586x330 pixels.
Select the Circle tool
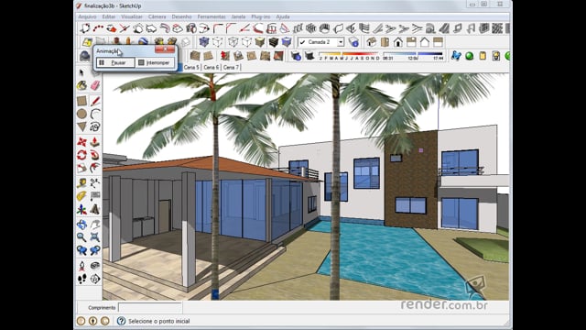point(81,114)
